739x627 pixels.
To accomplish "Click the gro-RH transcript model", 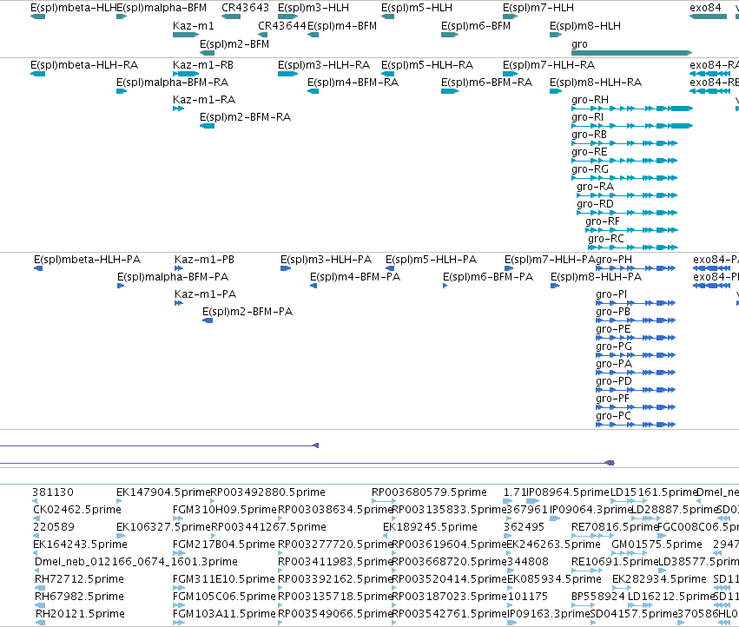I will tap(631, 109).
